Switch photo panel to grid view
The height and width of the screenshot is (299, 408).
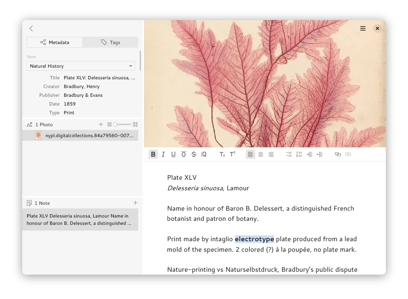click(135, 124)
